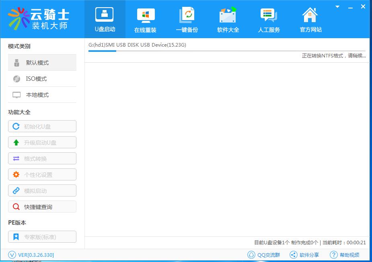Click the question mark help icon
This screenshot has width=372, height=262.
(x=333, y=255)
